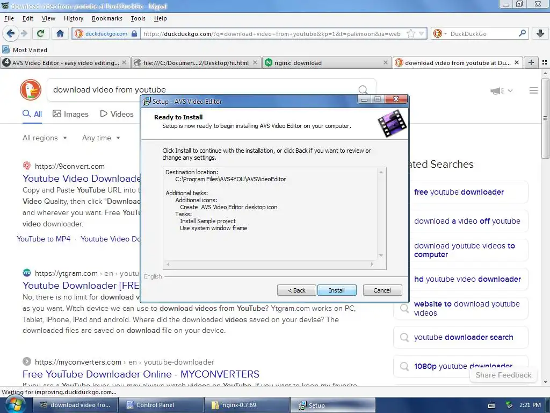Click Install in AVS setup dialog
This screenshot has width=550, height=413.
pos(337,290)
